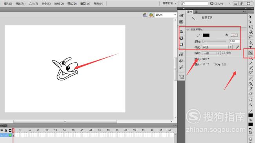Open the 控制(O) menu
255x143 pixels.
click(x=59, y=4)
